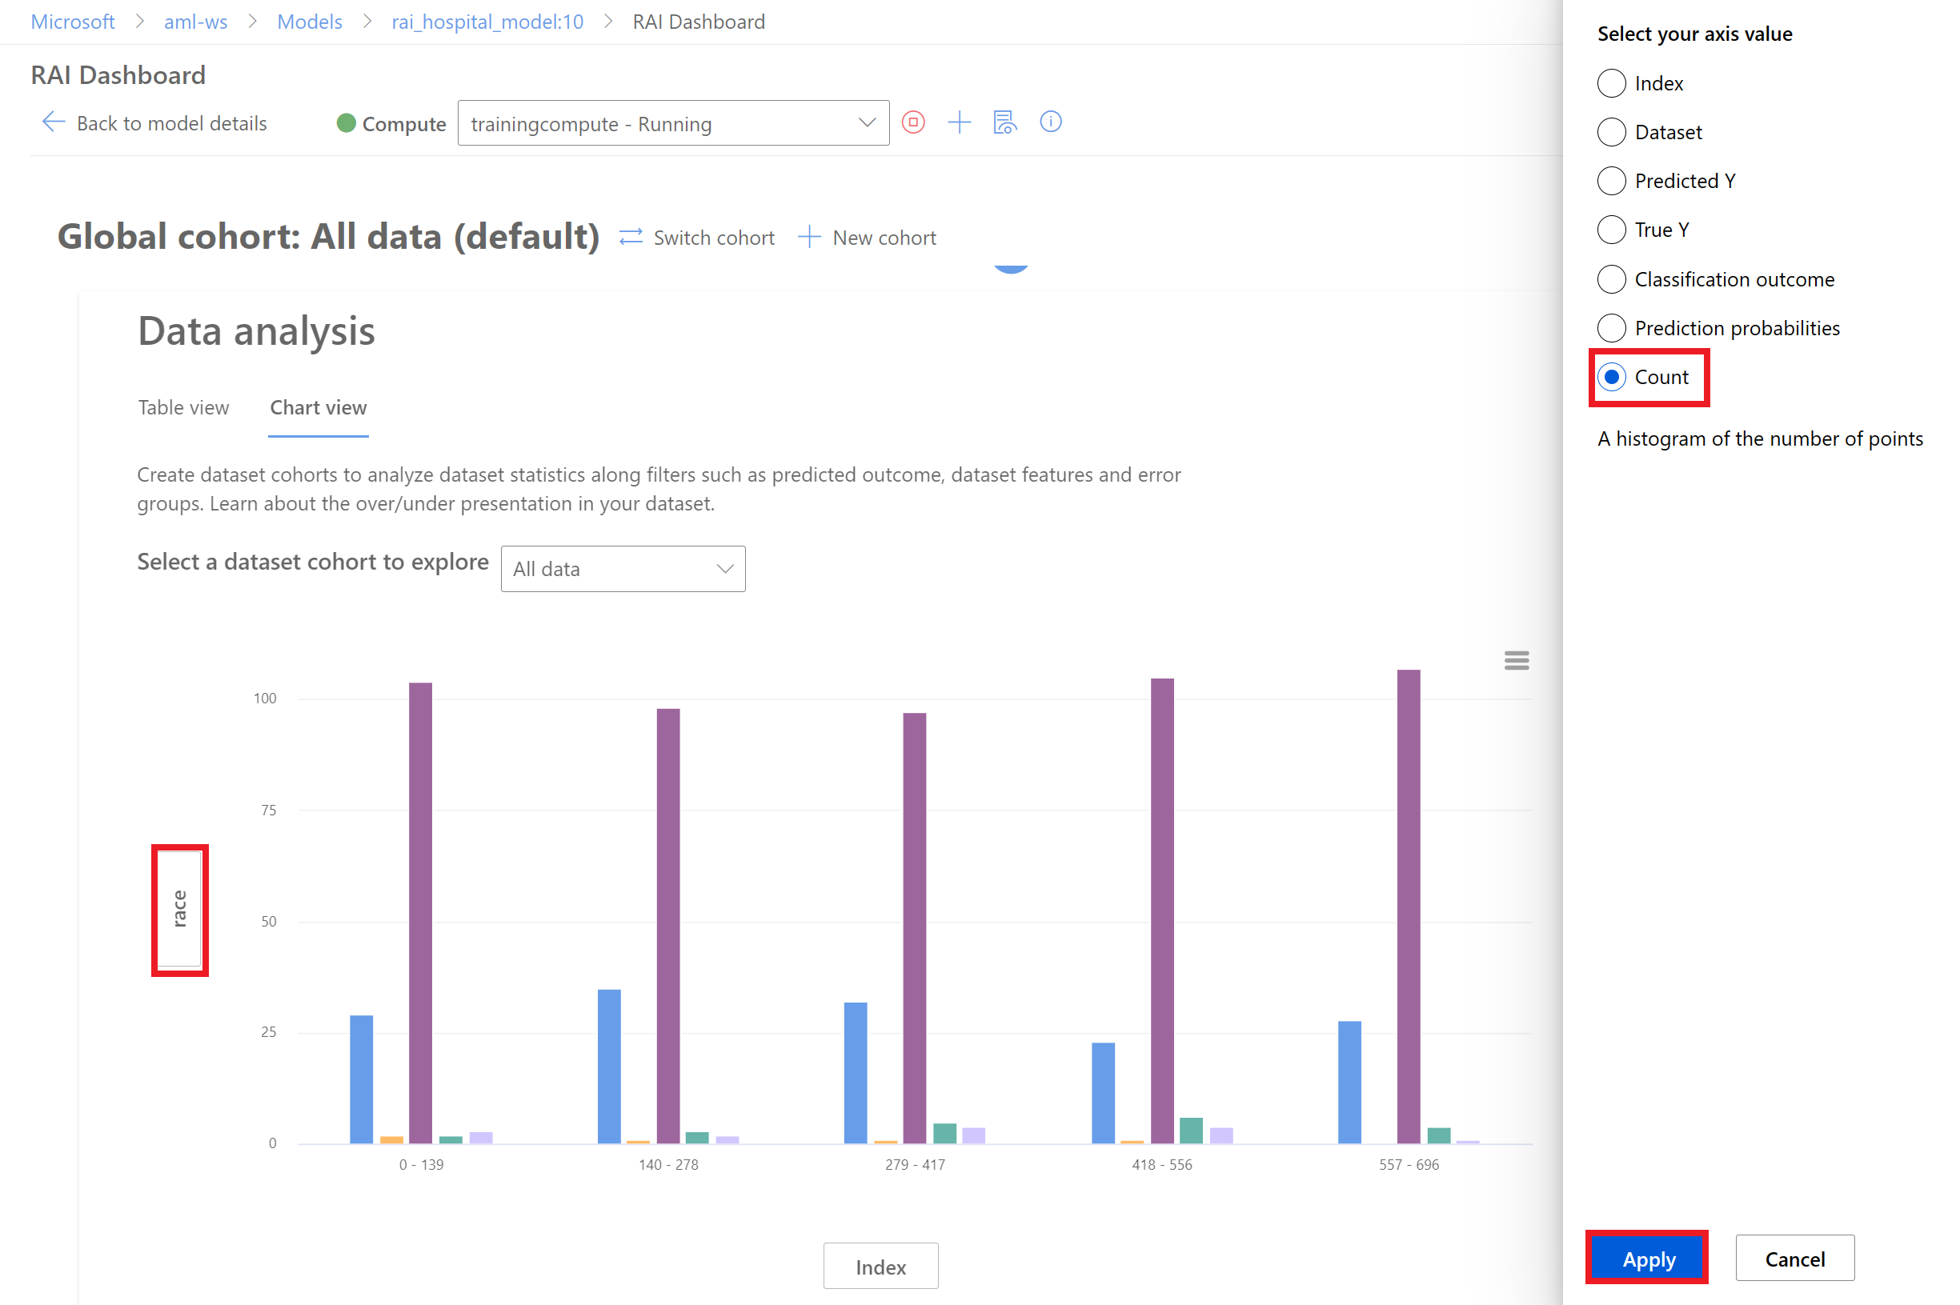Click blue bar in 140 - 278 group
The width and height of the screenshot is (1960, 1305).
[x=609, y=1066]
